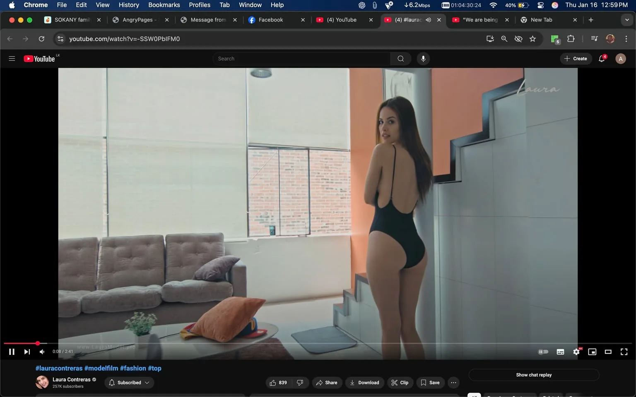This screenshot has height=397, width=636.
Task: Start voice search with microphone
Action: (423, 59)
